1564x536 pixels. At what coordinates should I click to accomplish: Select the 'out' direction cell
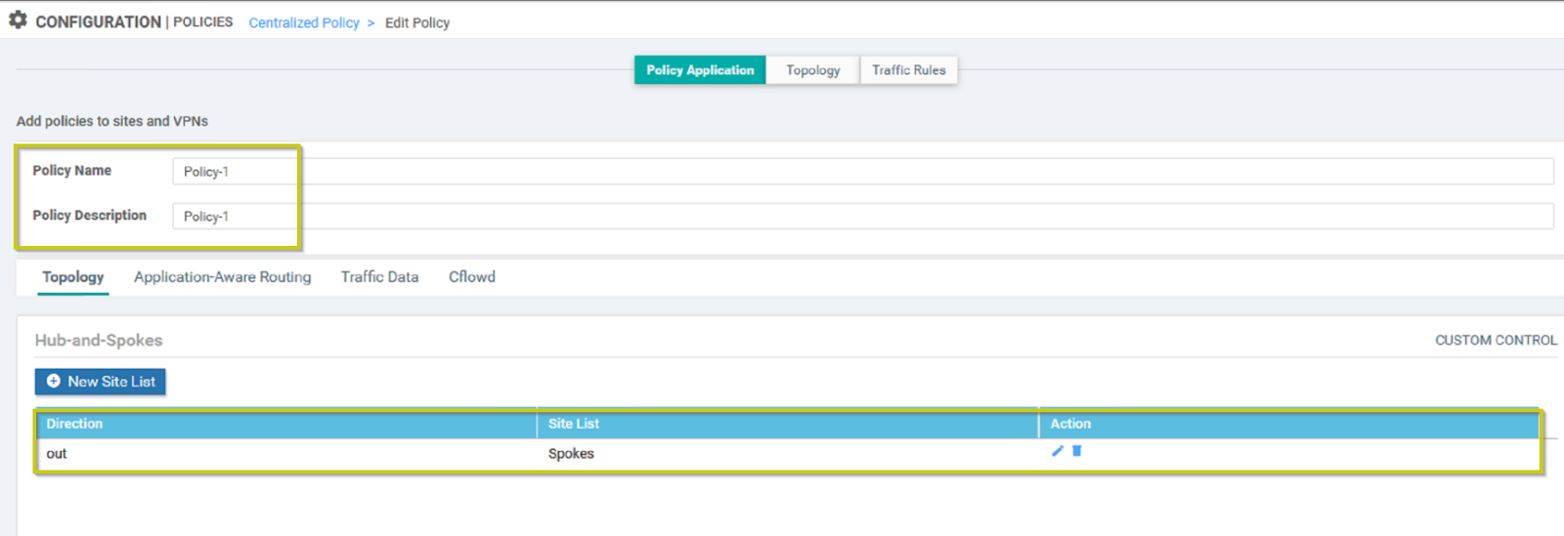click(x=57, y=454)
